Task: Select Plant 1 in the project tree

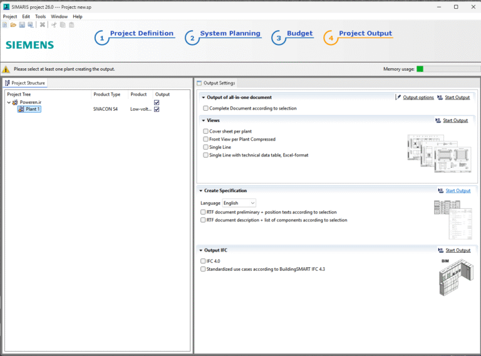Action: tap(33, 109)
